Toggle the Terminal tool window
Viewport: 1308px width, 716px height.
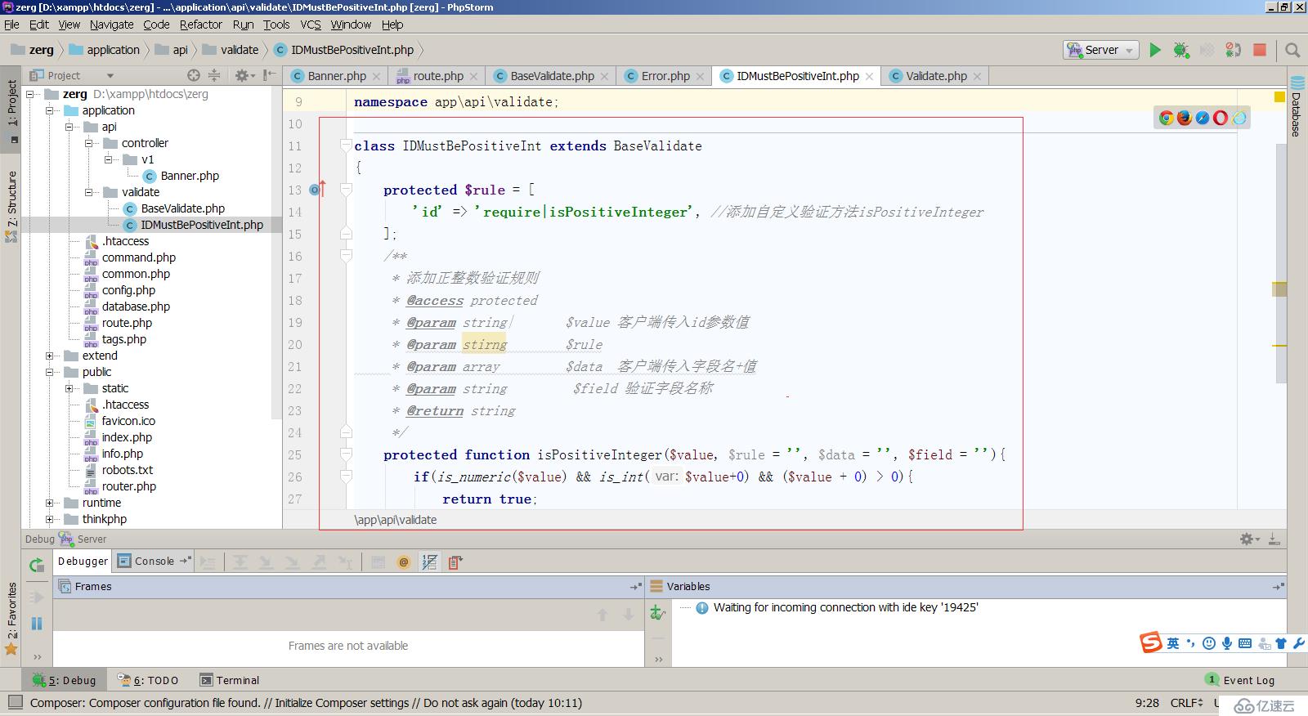[x=230, y=680]
